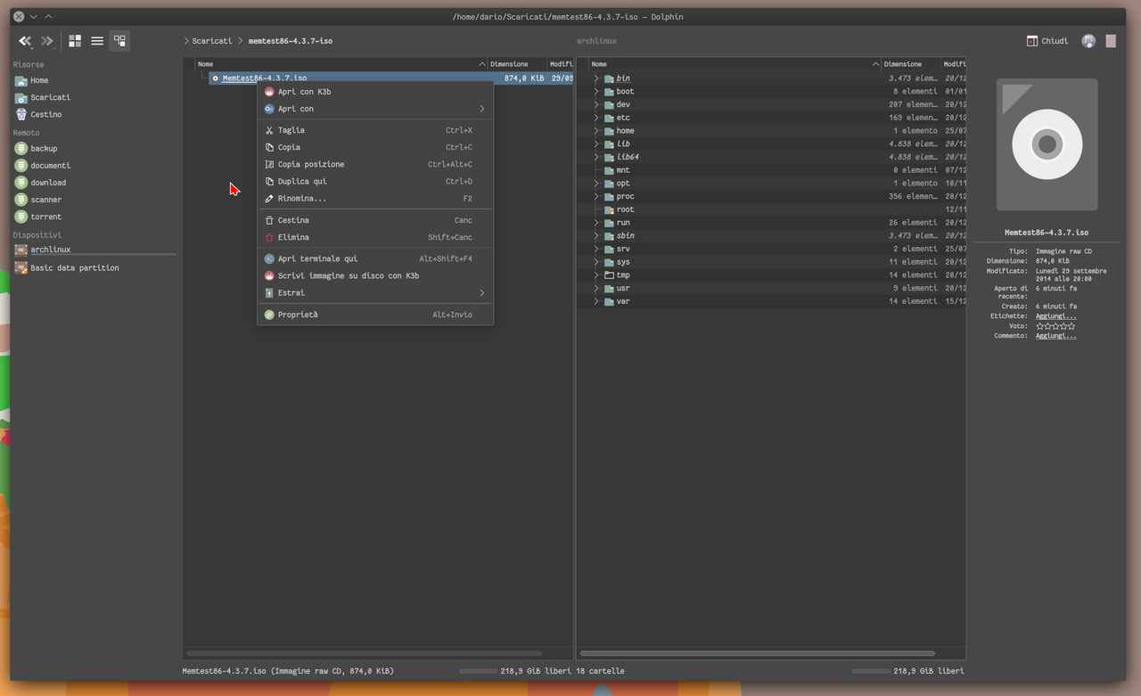
Task: Open the torrent remote location
Action: [46, 217]
